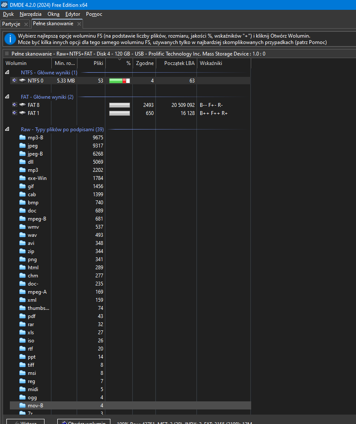Open the Okna menu
The width and height of the screenshot is (356, 424).
[53, 14]
